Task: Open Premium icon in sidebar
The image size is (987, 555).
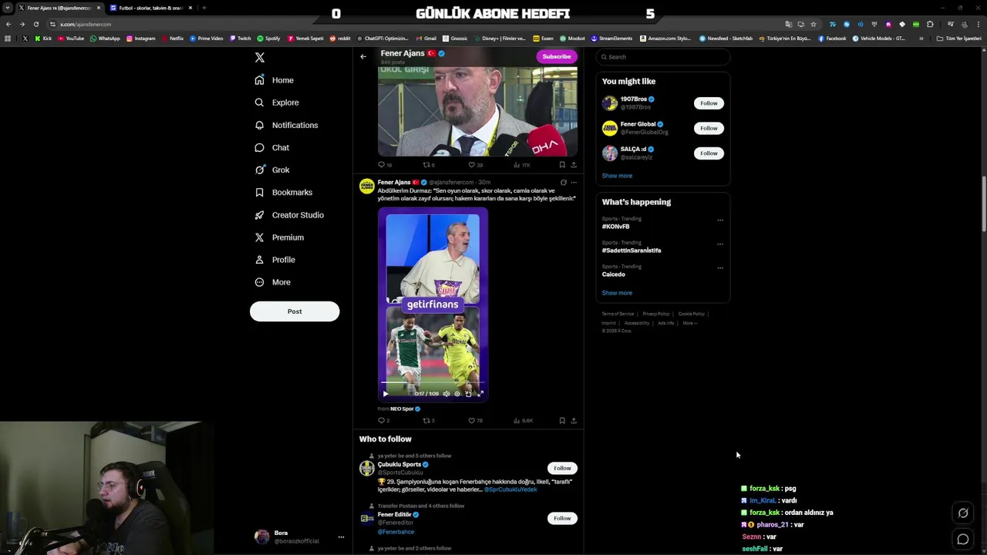Action: tap(259, 237)
